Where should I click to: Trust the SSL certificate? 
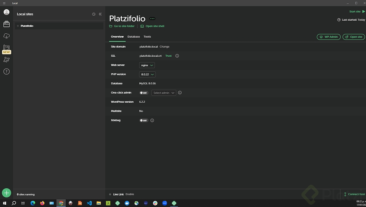pyautogui.click(x=168, y=56)
